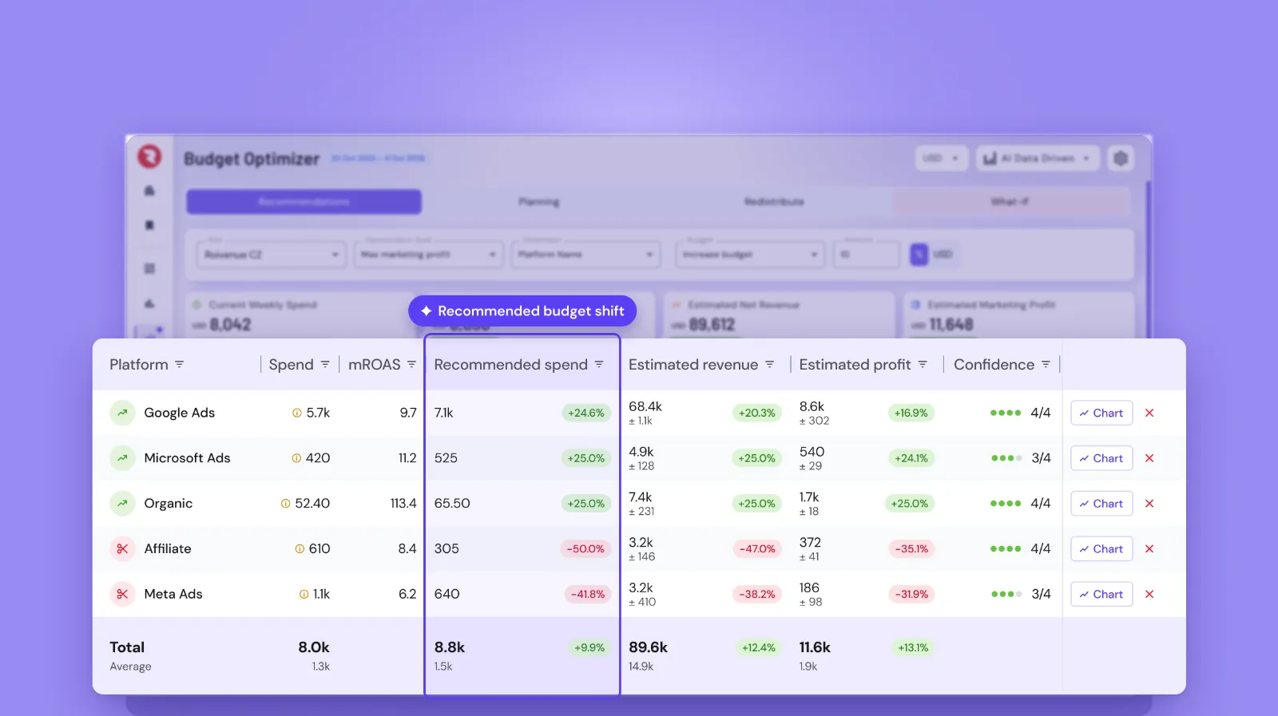Click the info icon beside Affiliate spend 610
The height and width of the screenshot is (716, 1278).
click(300, 549)
